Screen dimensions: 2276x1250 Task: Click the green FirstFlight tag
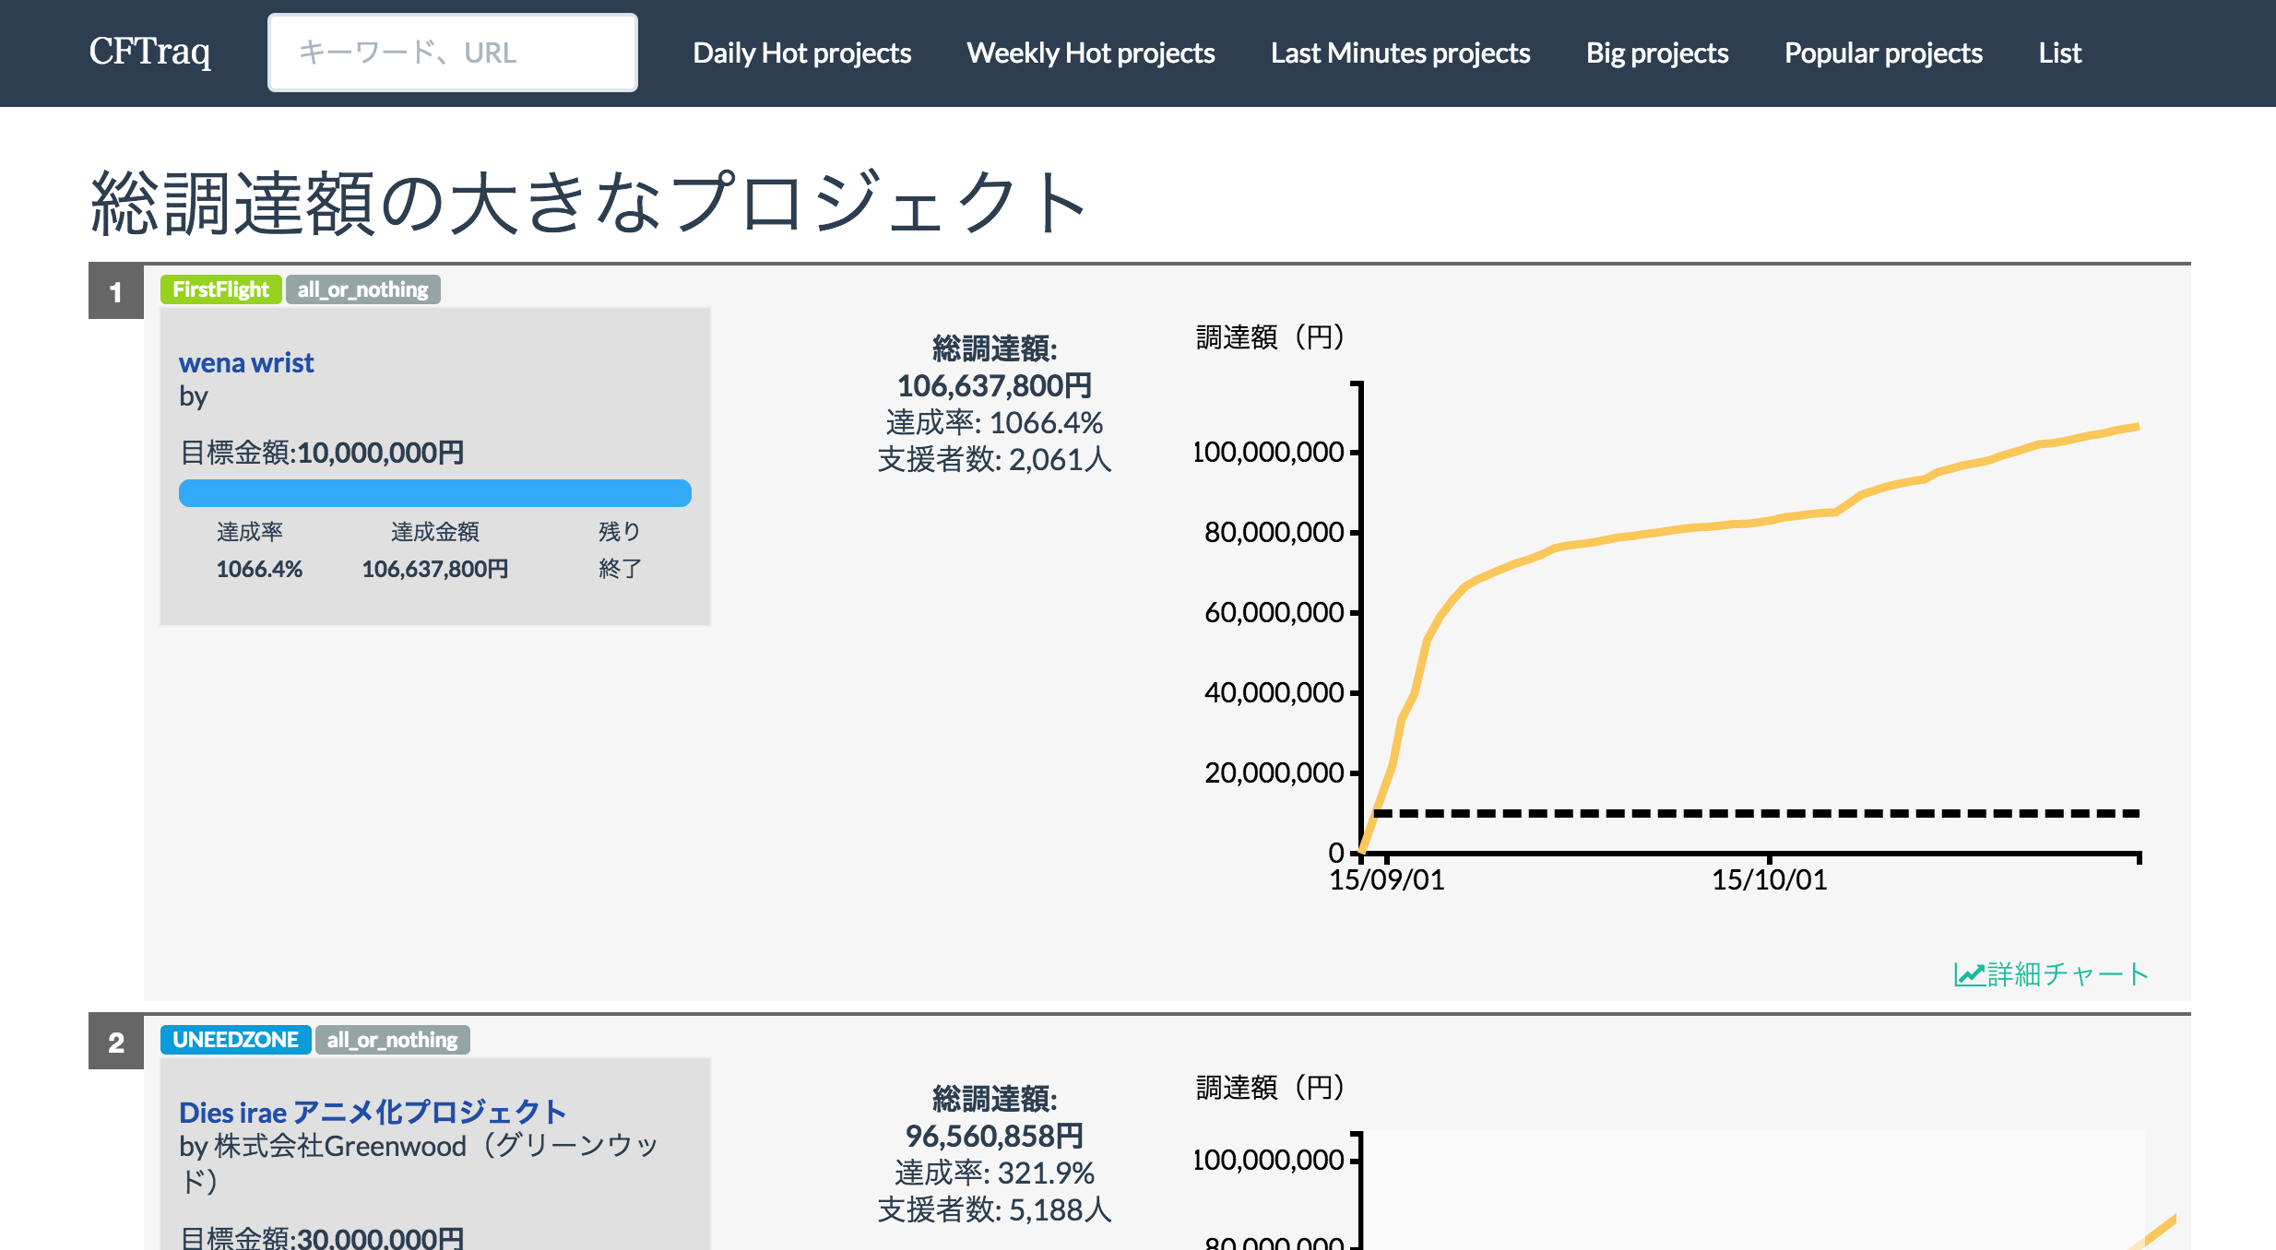point(220,289)
